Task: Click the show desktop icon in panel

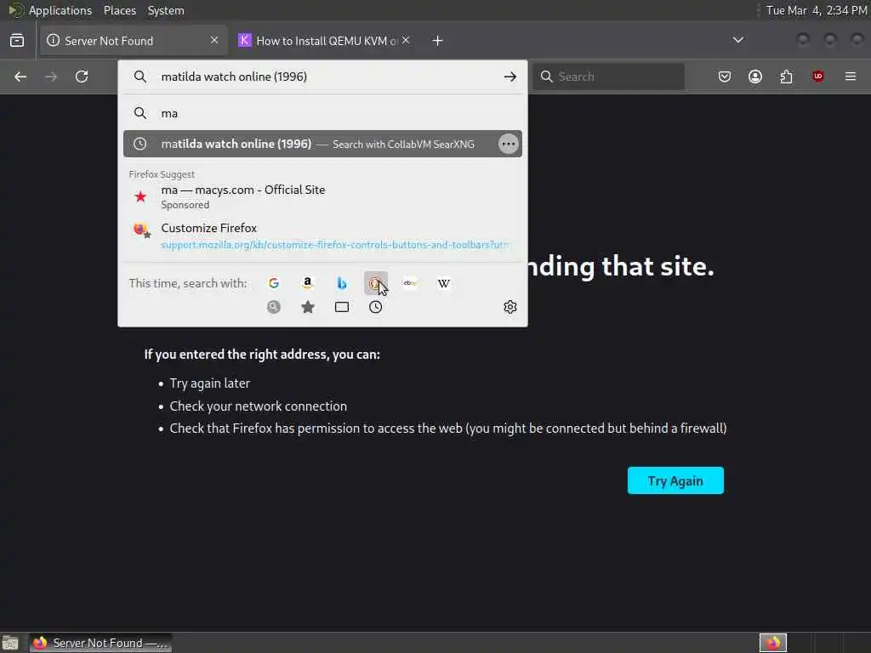Action: tap(10, 643)
